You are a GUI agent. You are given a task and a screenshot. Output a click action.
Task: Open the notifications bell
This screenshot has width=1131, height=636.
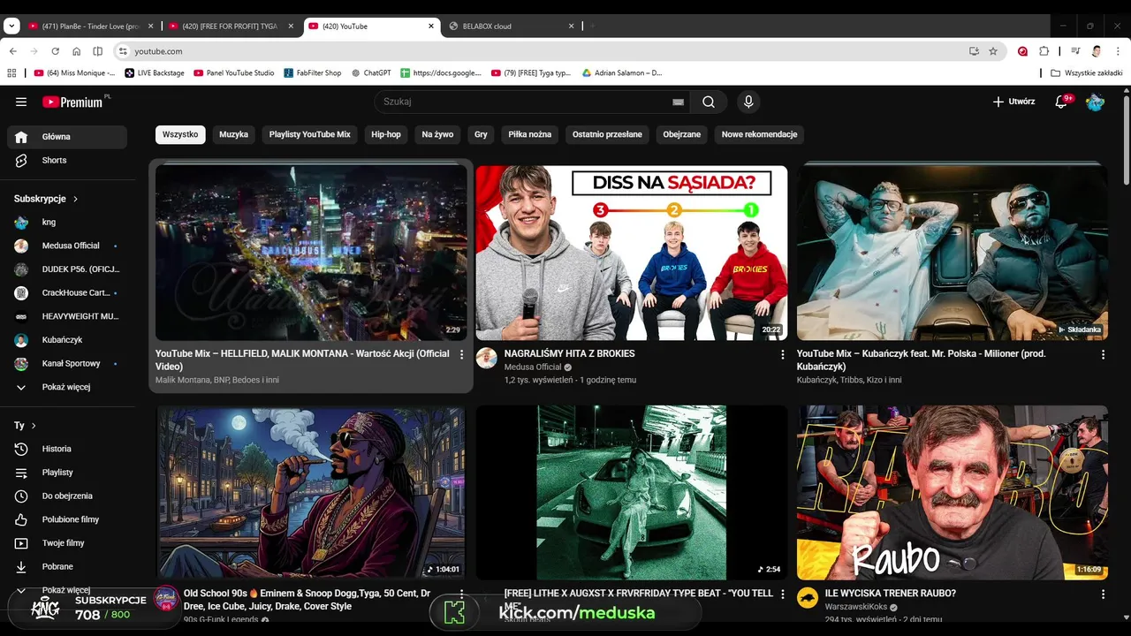(x=1061, y=102)
